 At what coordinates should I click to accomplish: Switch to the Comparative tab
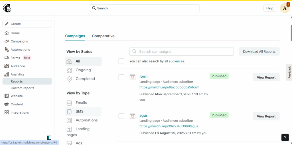coord(103,36)
